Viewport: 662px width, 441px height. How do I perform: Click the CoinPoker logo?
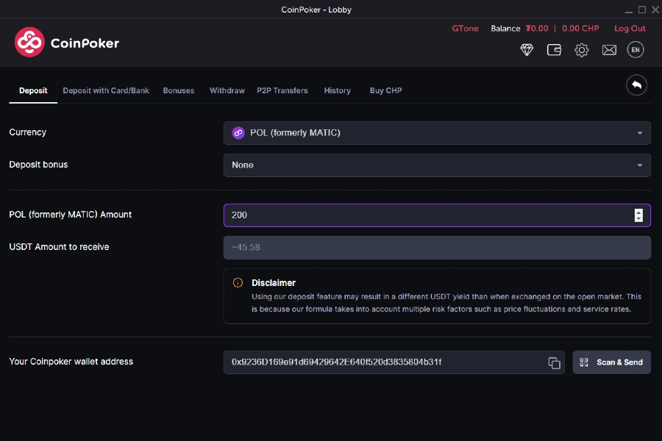[x=66, y=43]
